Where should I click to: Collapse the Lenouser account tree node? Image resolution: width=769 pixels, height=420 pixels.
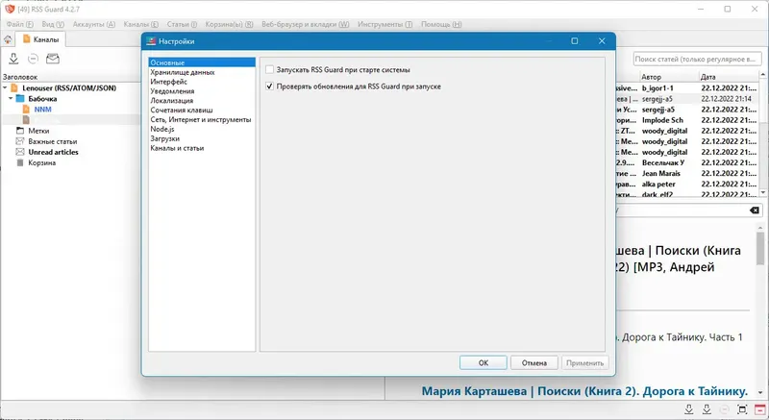coord(5,88)
